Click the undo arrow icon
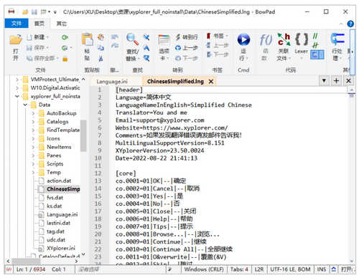This screenshot has width=359, height=278. point(115,37)
